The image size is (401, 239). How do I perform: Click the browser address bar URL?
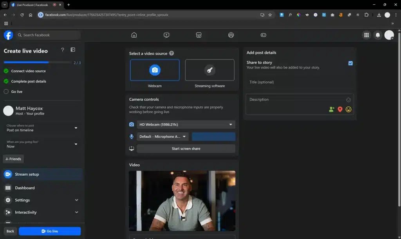coord(107,15)
